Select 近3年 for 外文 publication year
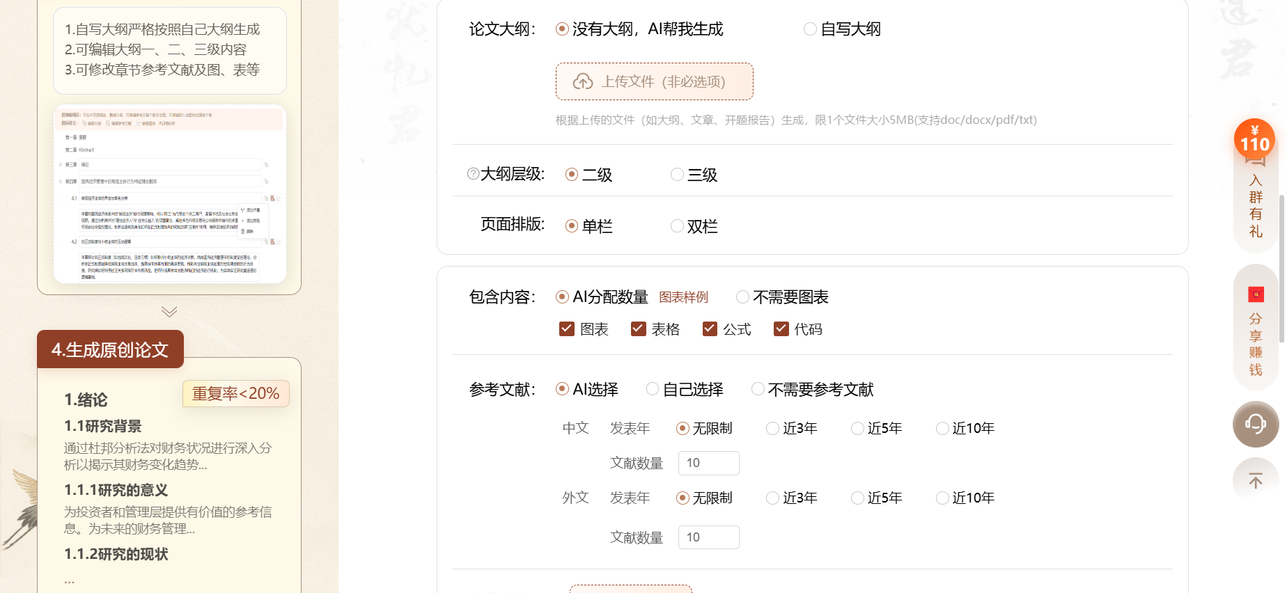 (792, 498)
